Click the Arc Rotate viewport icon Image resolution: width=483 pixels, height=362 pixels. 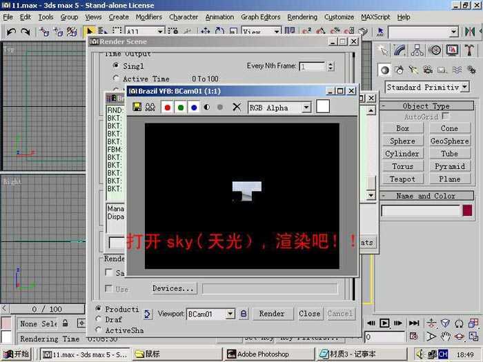point(460,336)
